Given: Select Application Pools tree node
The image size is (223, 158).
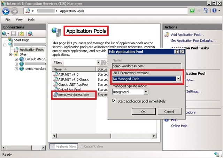Looking at the screenshot, I should 32,50.
